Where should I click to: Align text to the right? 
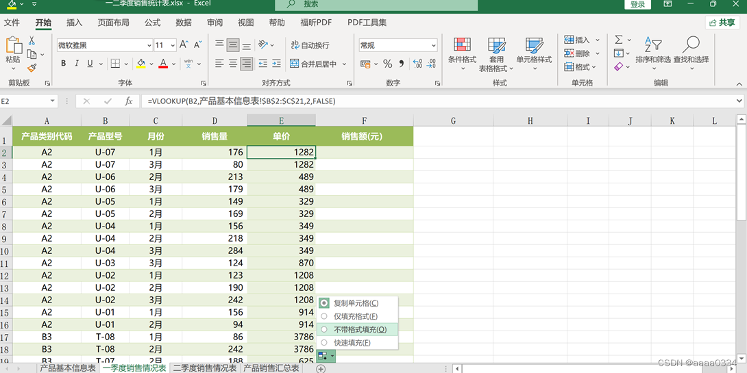246,63
